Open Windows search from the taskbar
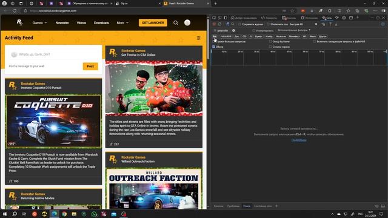The image size is (388, 218). pos(15,214)
